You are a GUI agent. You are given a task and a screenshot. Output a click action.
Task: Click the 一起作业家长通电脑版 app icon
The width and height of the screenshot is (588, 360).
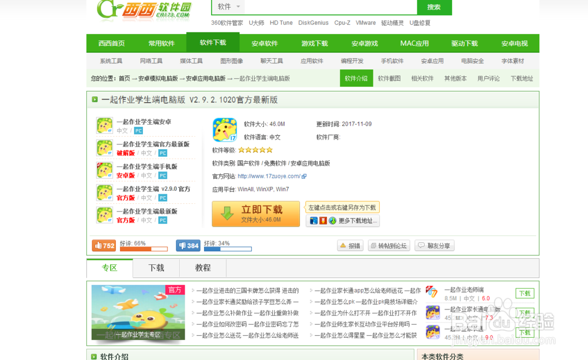coord(432,312)
